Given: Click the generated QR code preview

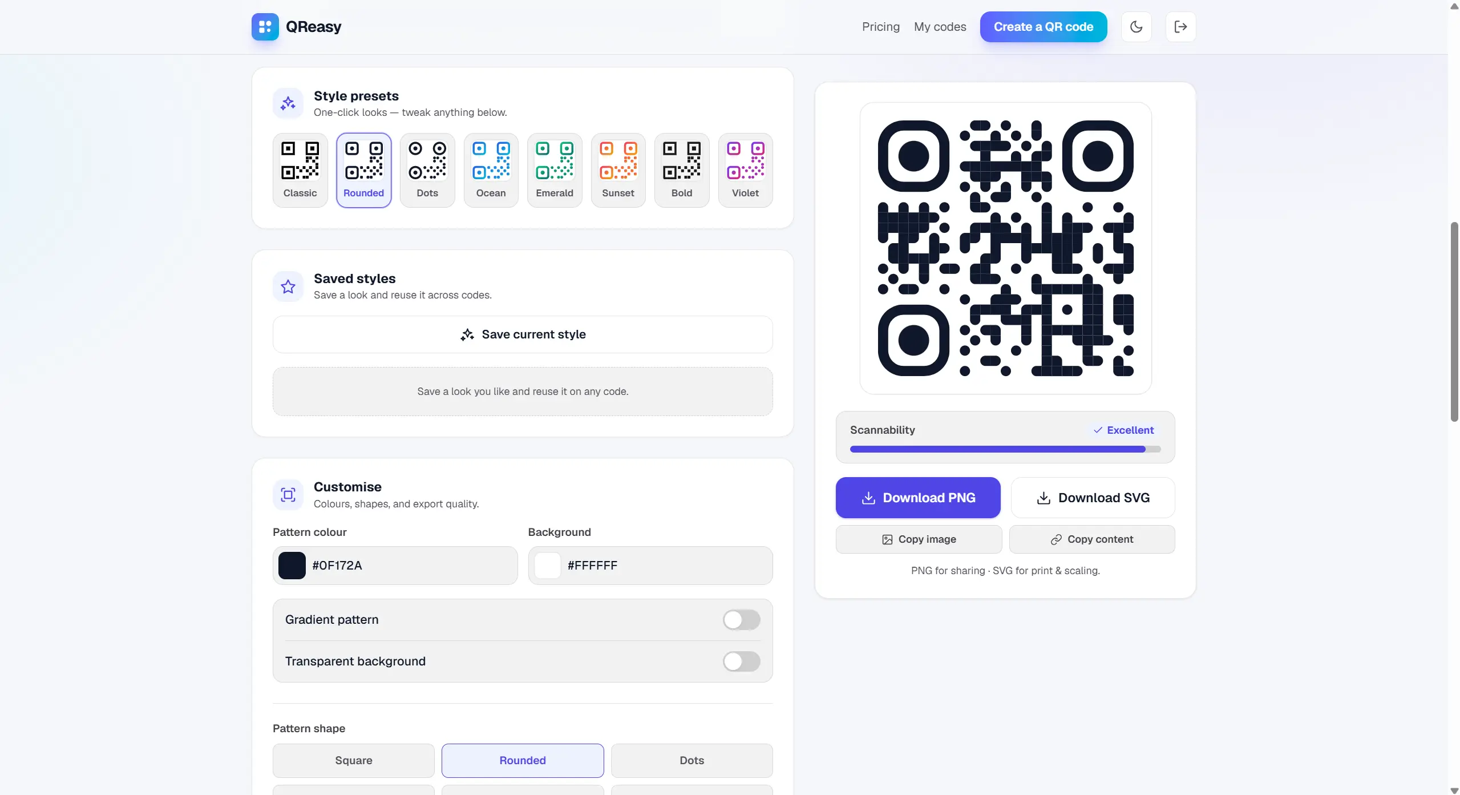Looking at the screenshot, I should 1005,248.
